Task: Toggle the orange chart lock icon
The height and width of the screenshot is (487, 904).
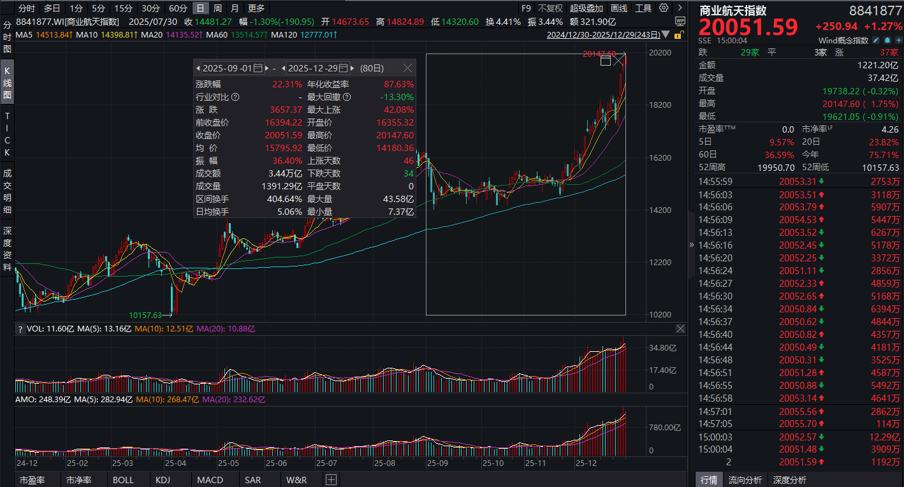Action: point(680,35)
